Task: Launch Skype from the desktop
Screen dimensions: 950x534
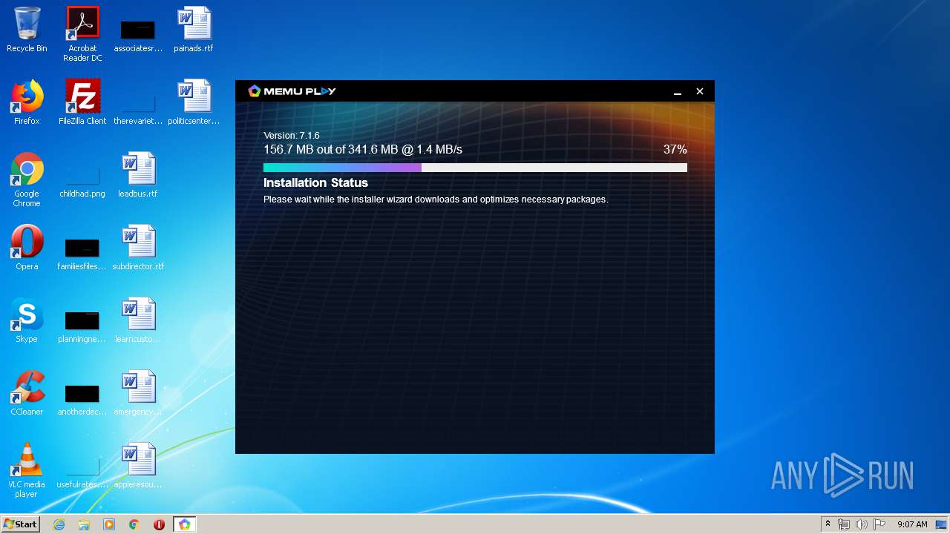Action: (27, 320)
